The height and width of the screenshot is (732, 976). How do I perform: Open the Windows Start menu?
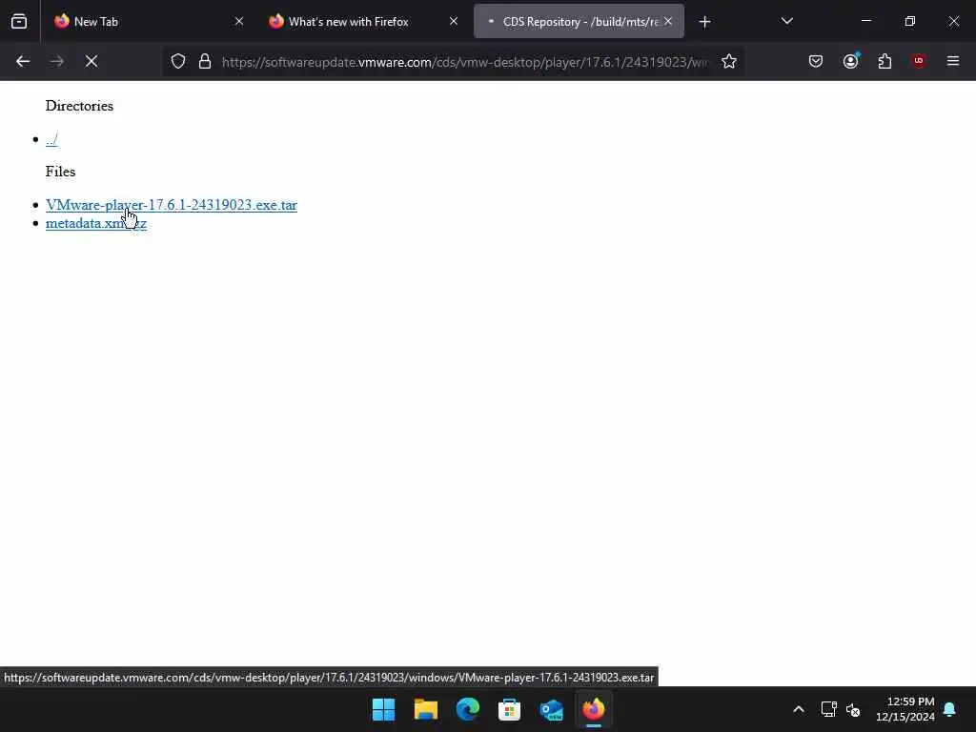click(383, 709)
